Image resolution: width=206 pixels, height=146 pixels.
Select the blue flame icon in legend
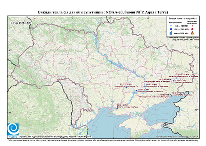click(171, 33)
